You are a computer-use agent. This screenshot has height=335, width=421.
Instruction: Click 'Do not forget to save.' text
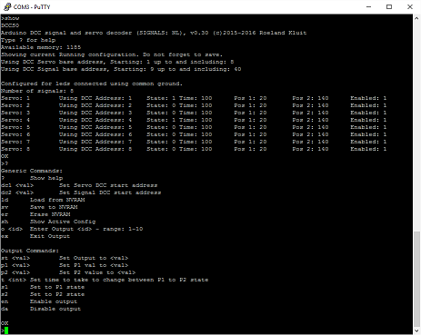[183, 54]
